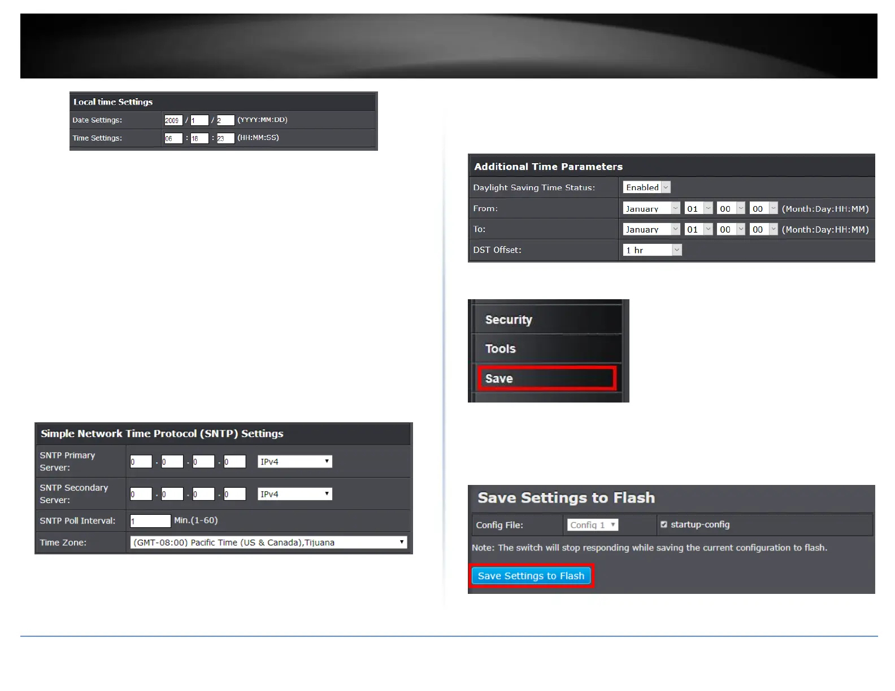Open the To month dropdown
The width and height of the screenshot is (895, 691).
click(651, 229)
